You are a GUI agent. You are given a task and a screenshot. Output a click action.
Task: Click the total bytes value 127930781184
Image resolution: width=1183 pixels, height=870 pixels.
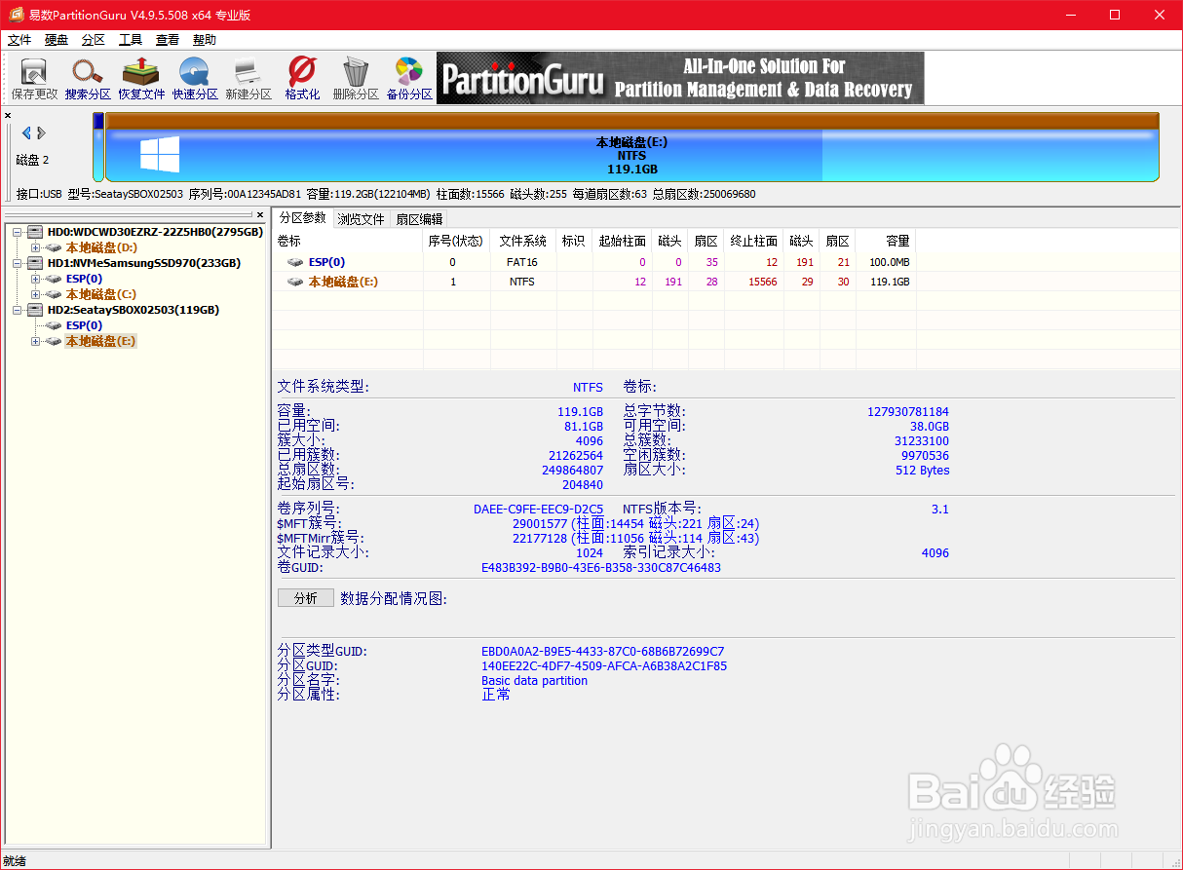tap(908, 412)
